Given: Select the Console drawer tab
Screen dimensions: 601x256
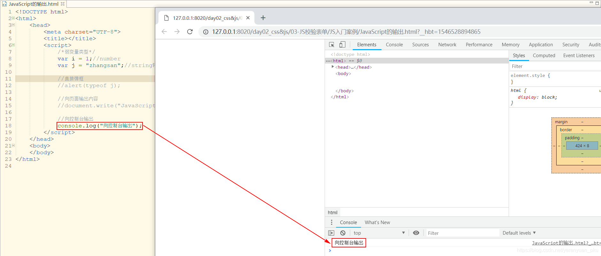Looking at the screenshot, I should 348,222.
